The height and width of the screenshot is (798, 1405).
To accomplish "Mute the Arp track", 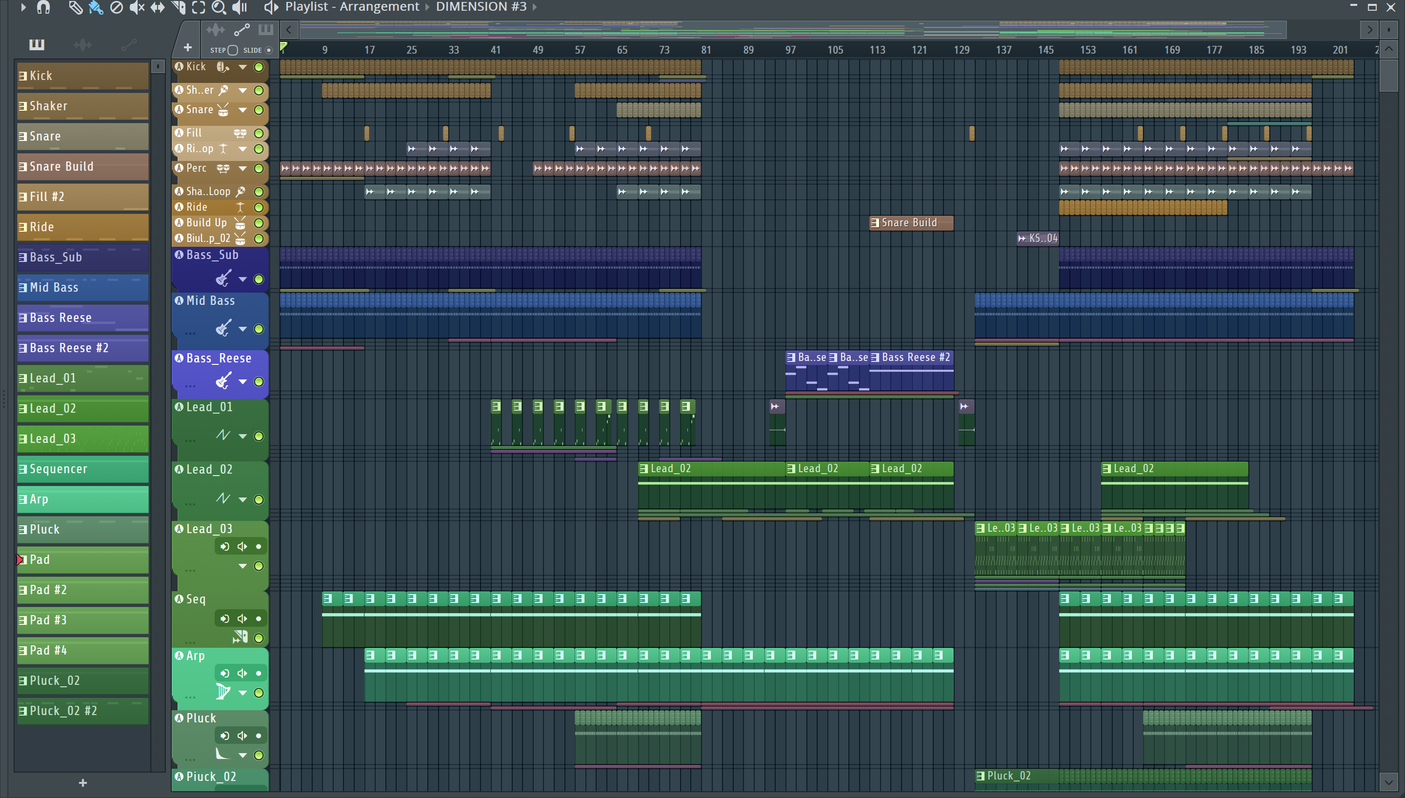I will (259, 693).
